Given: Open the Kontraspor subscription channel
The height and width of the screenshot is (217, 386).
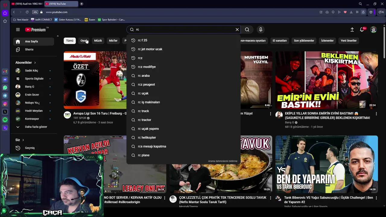Looking at the screenshot, I should point(33,119).
